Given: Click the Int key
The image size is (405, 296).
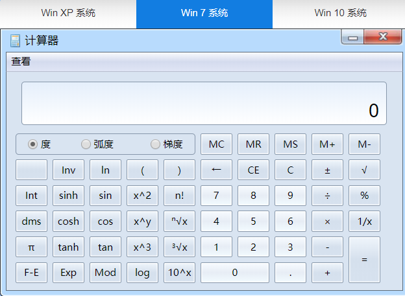Looking at the screenshot, I should click(x=32, y=196).
